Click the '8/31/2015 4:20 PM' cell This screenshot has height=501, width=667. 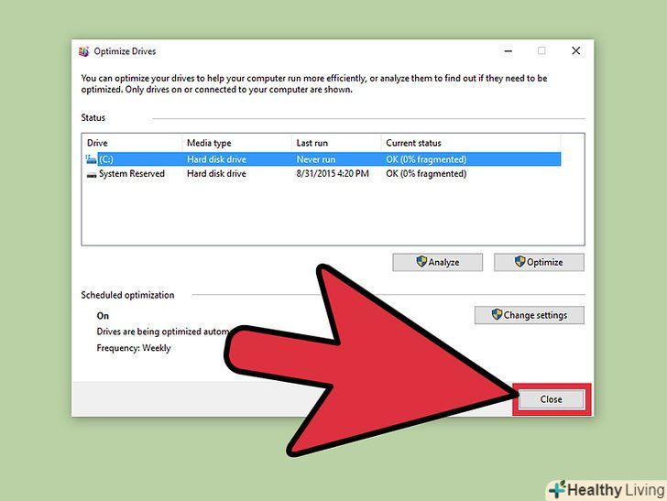(333, 173)
